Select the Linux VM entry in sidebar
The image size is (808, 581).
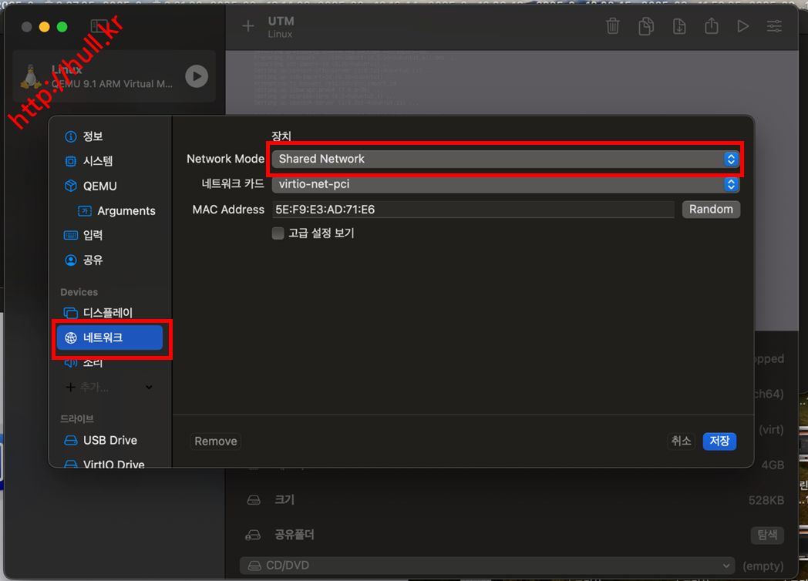coord(114,76)
